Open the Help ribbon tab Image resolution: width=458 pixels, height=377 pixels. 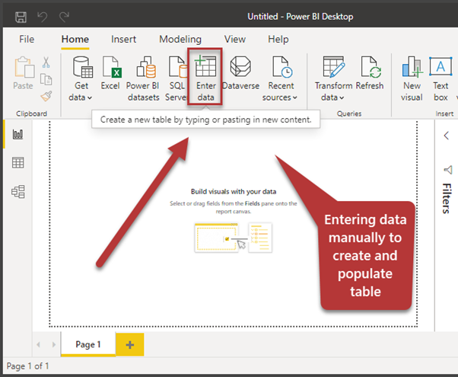click(278, 39)
